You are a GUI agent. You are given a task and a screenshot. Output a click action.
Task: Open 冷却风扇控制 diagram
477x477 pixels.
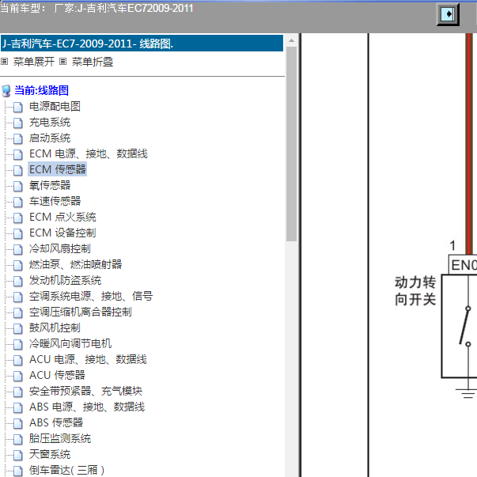(x=60, y=249)
